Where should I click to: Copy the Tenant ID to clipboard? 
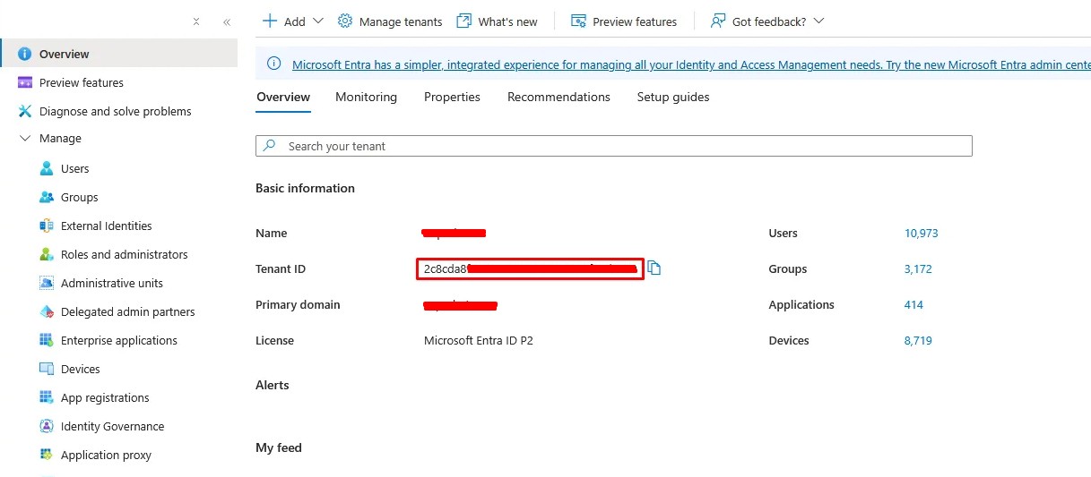(654, 268)
